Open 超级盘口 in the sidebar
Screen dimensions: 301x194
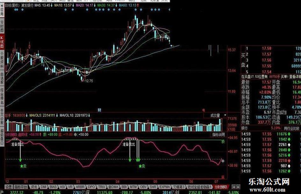(x=2, y=137)
